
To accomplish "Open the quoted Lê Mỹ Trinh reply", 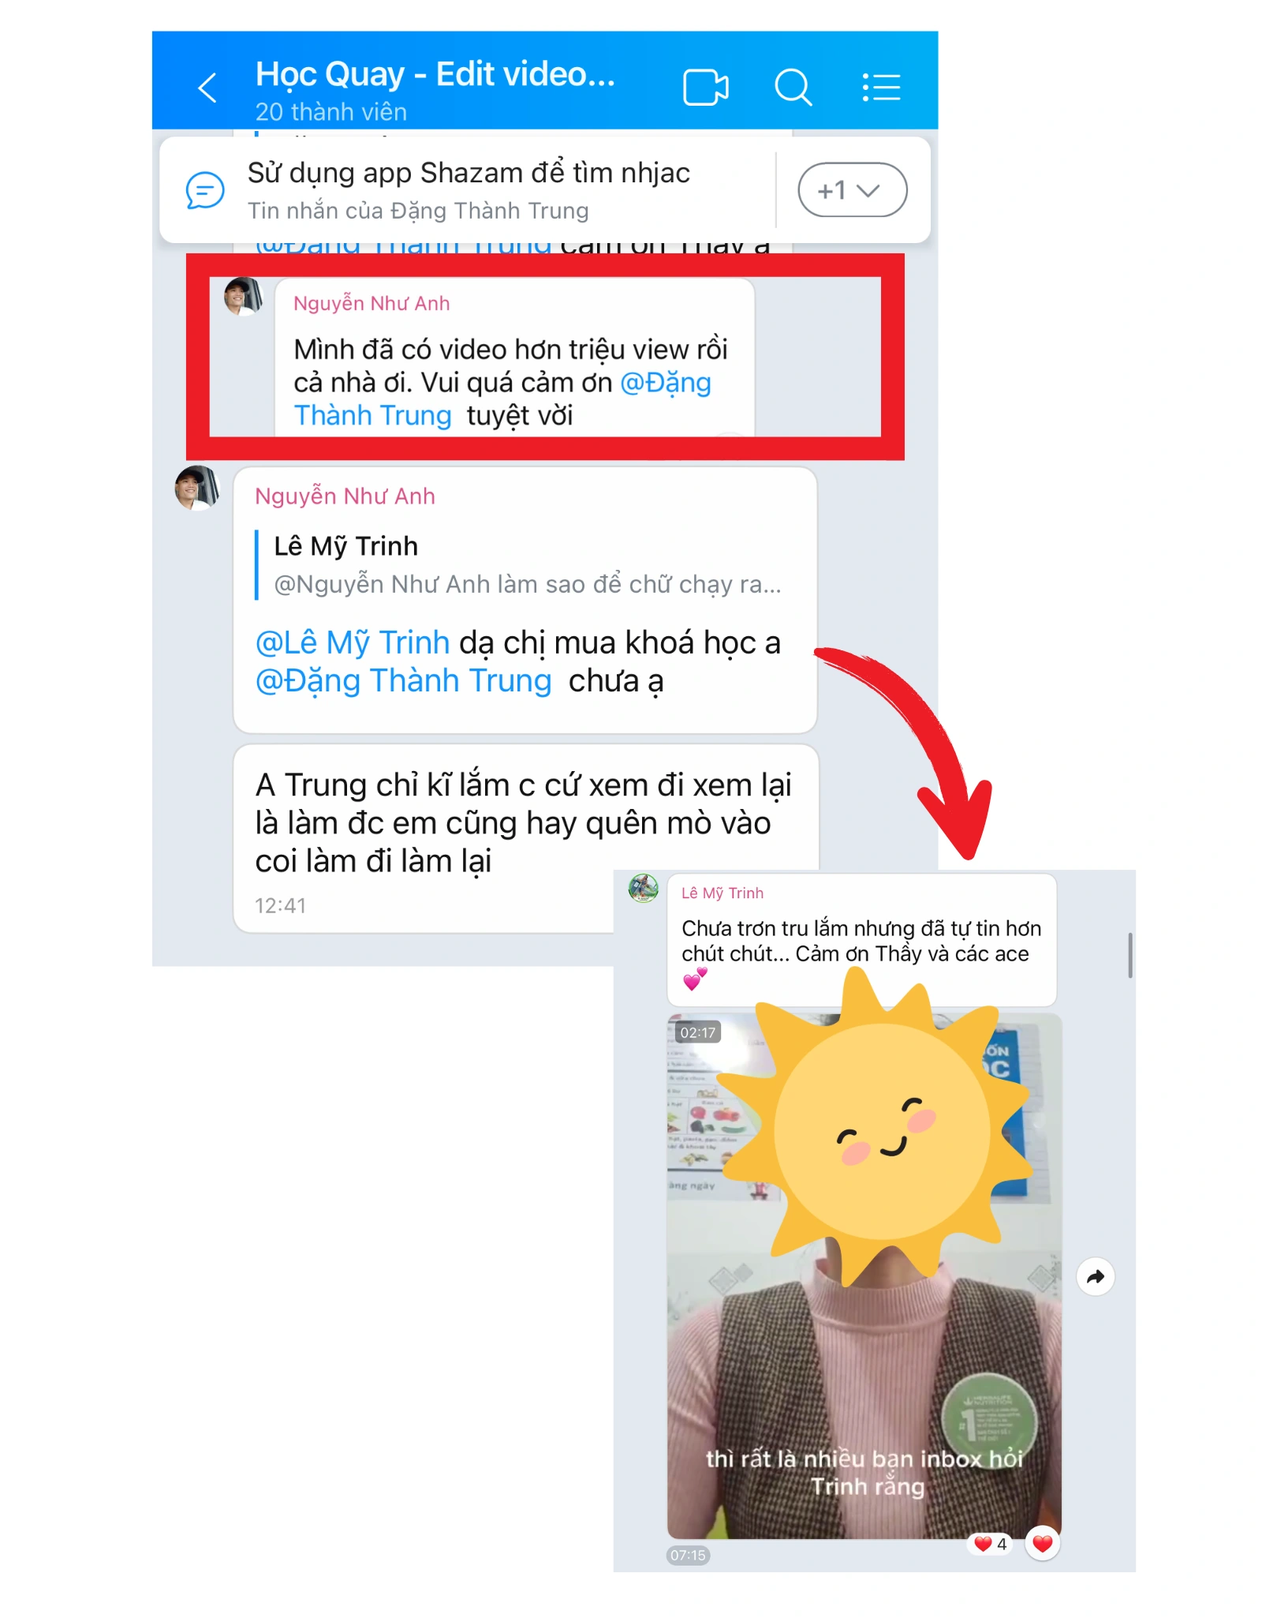I will click(x=521, y=565).
